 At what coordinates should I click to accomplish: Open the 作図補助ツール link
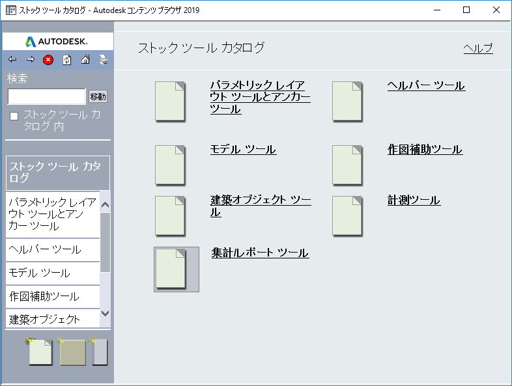pyautogui.click(x=425, y=150)
